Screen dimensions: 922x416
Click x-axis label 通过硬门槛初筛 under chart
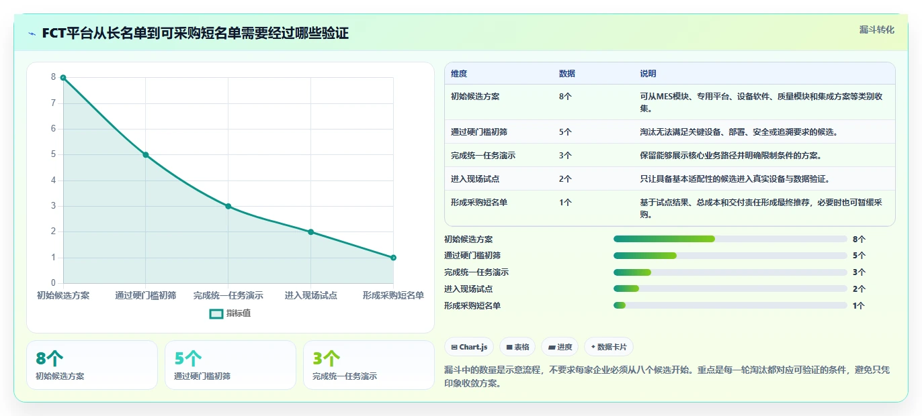click(x=146, y=295)
